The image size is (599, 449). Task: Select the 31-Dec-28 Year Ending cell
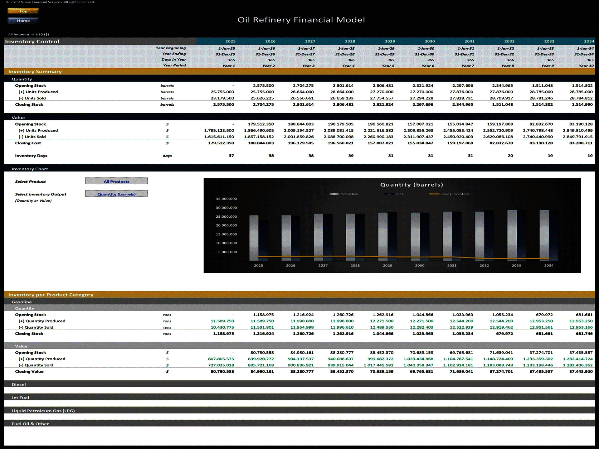345,54
